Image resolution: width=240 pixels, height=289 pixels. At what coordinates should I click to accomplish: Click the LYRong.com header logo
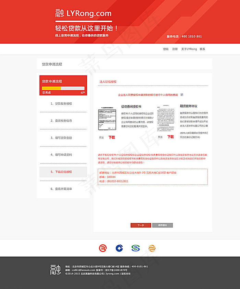(84, 13)
